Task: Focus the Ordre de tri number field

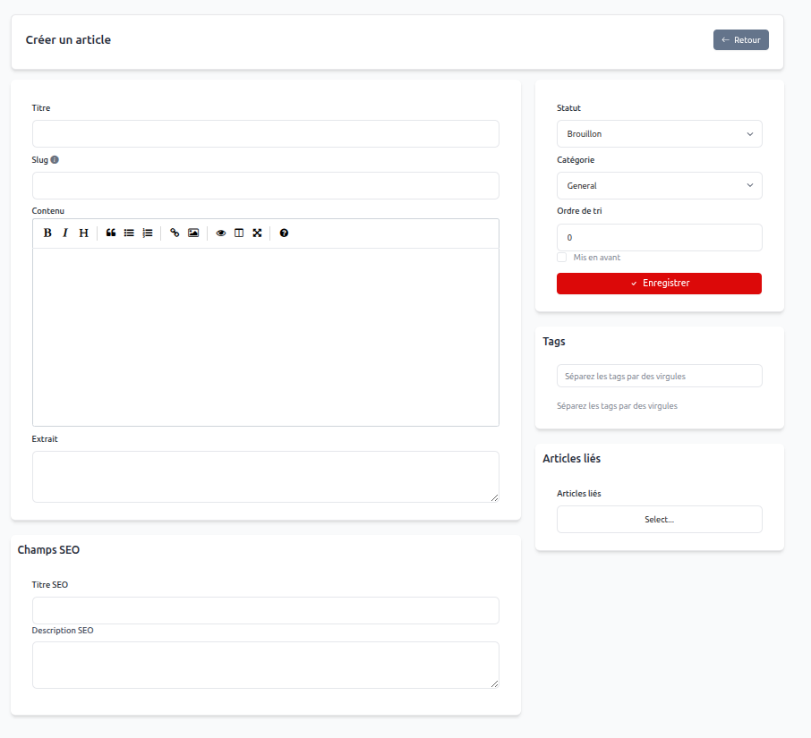Action: pos(659,237)
